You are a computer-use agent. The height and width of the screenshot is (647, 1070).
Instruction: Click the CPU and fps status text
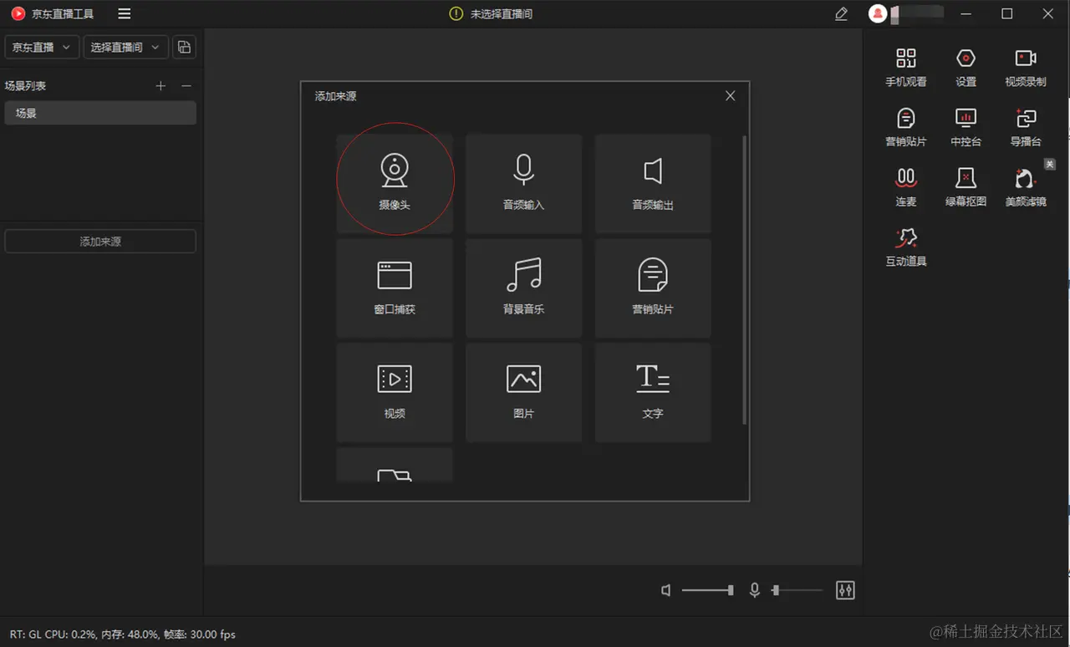(123, 634)
